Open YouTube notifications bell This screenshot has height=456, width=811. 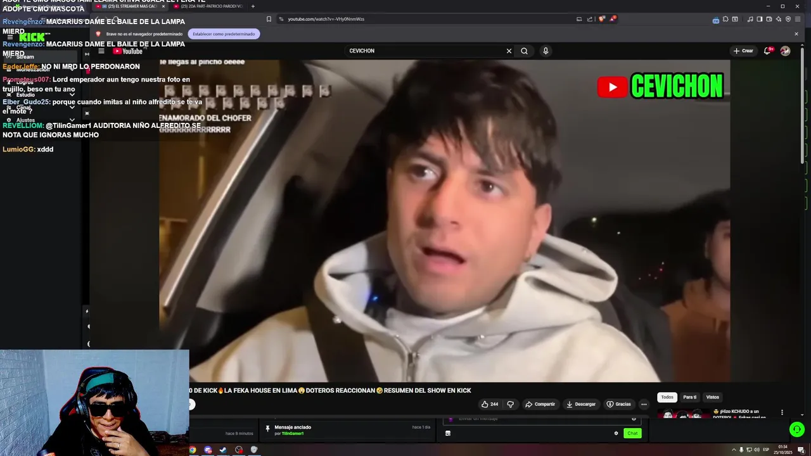click(x=767, y=51)
